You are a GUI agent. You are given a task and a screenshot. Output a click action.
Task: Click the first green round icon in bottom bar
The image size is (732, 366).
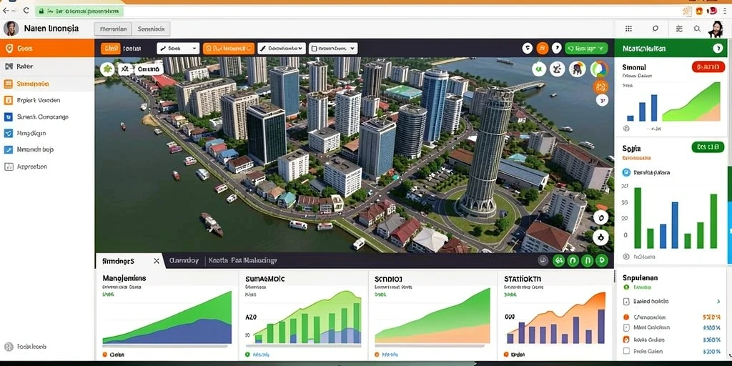559,260
